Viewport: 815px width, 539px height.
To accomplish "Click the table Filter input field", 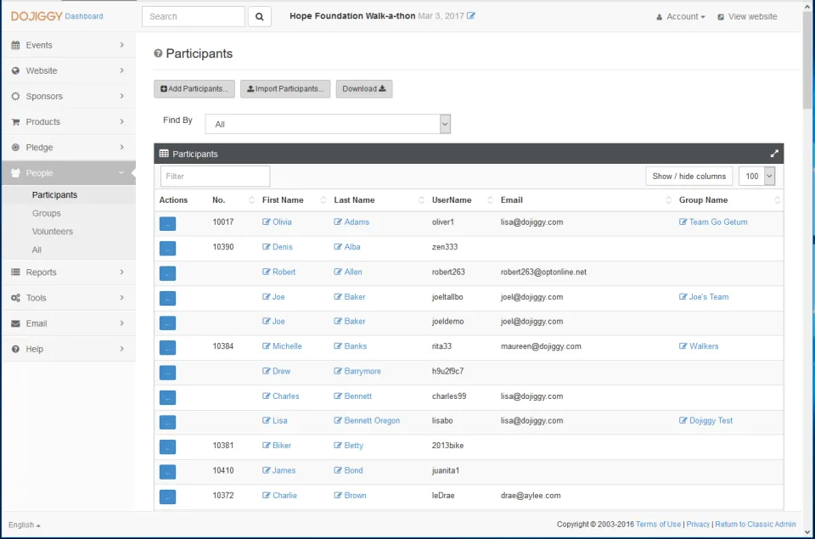I will pyautogui.click(x=215, y=177).
